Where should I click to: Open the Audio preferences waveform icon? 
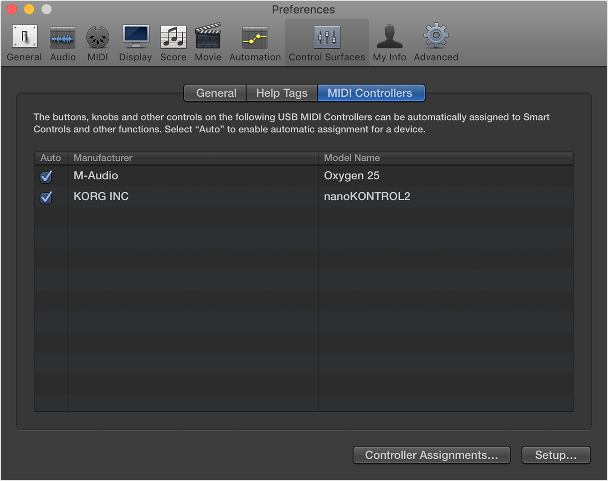coord(63,37)
